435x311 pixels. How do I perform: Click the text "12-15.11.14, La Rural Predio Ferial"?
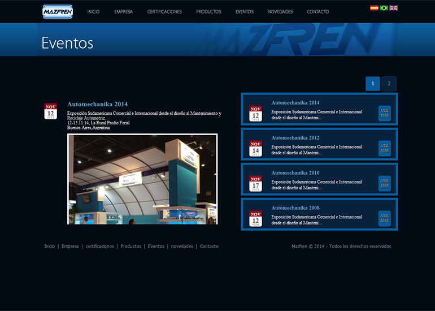pos(98,123)
